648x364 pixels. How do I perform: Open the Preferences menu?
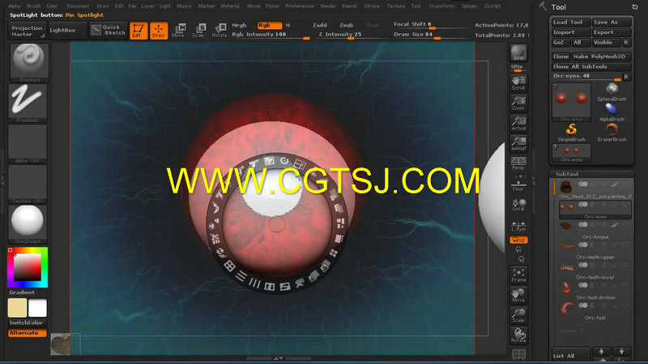[300, 6]
